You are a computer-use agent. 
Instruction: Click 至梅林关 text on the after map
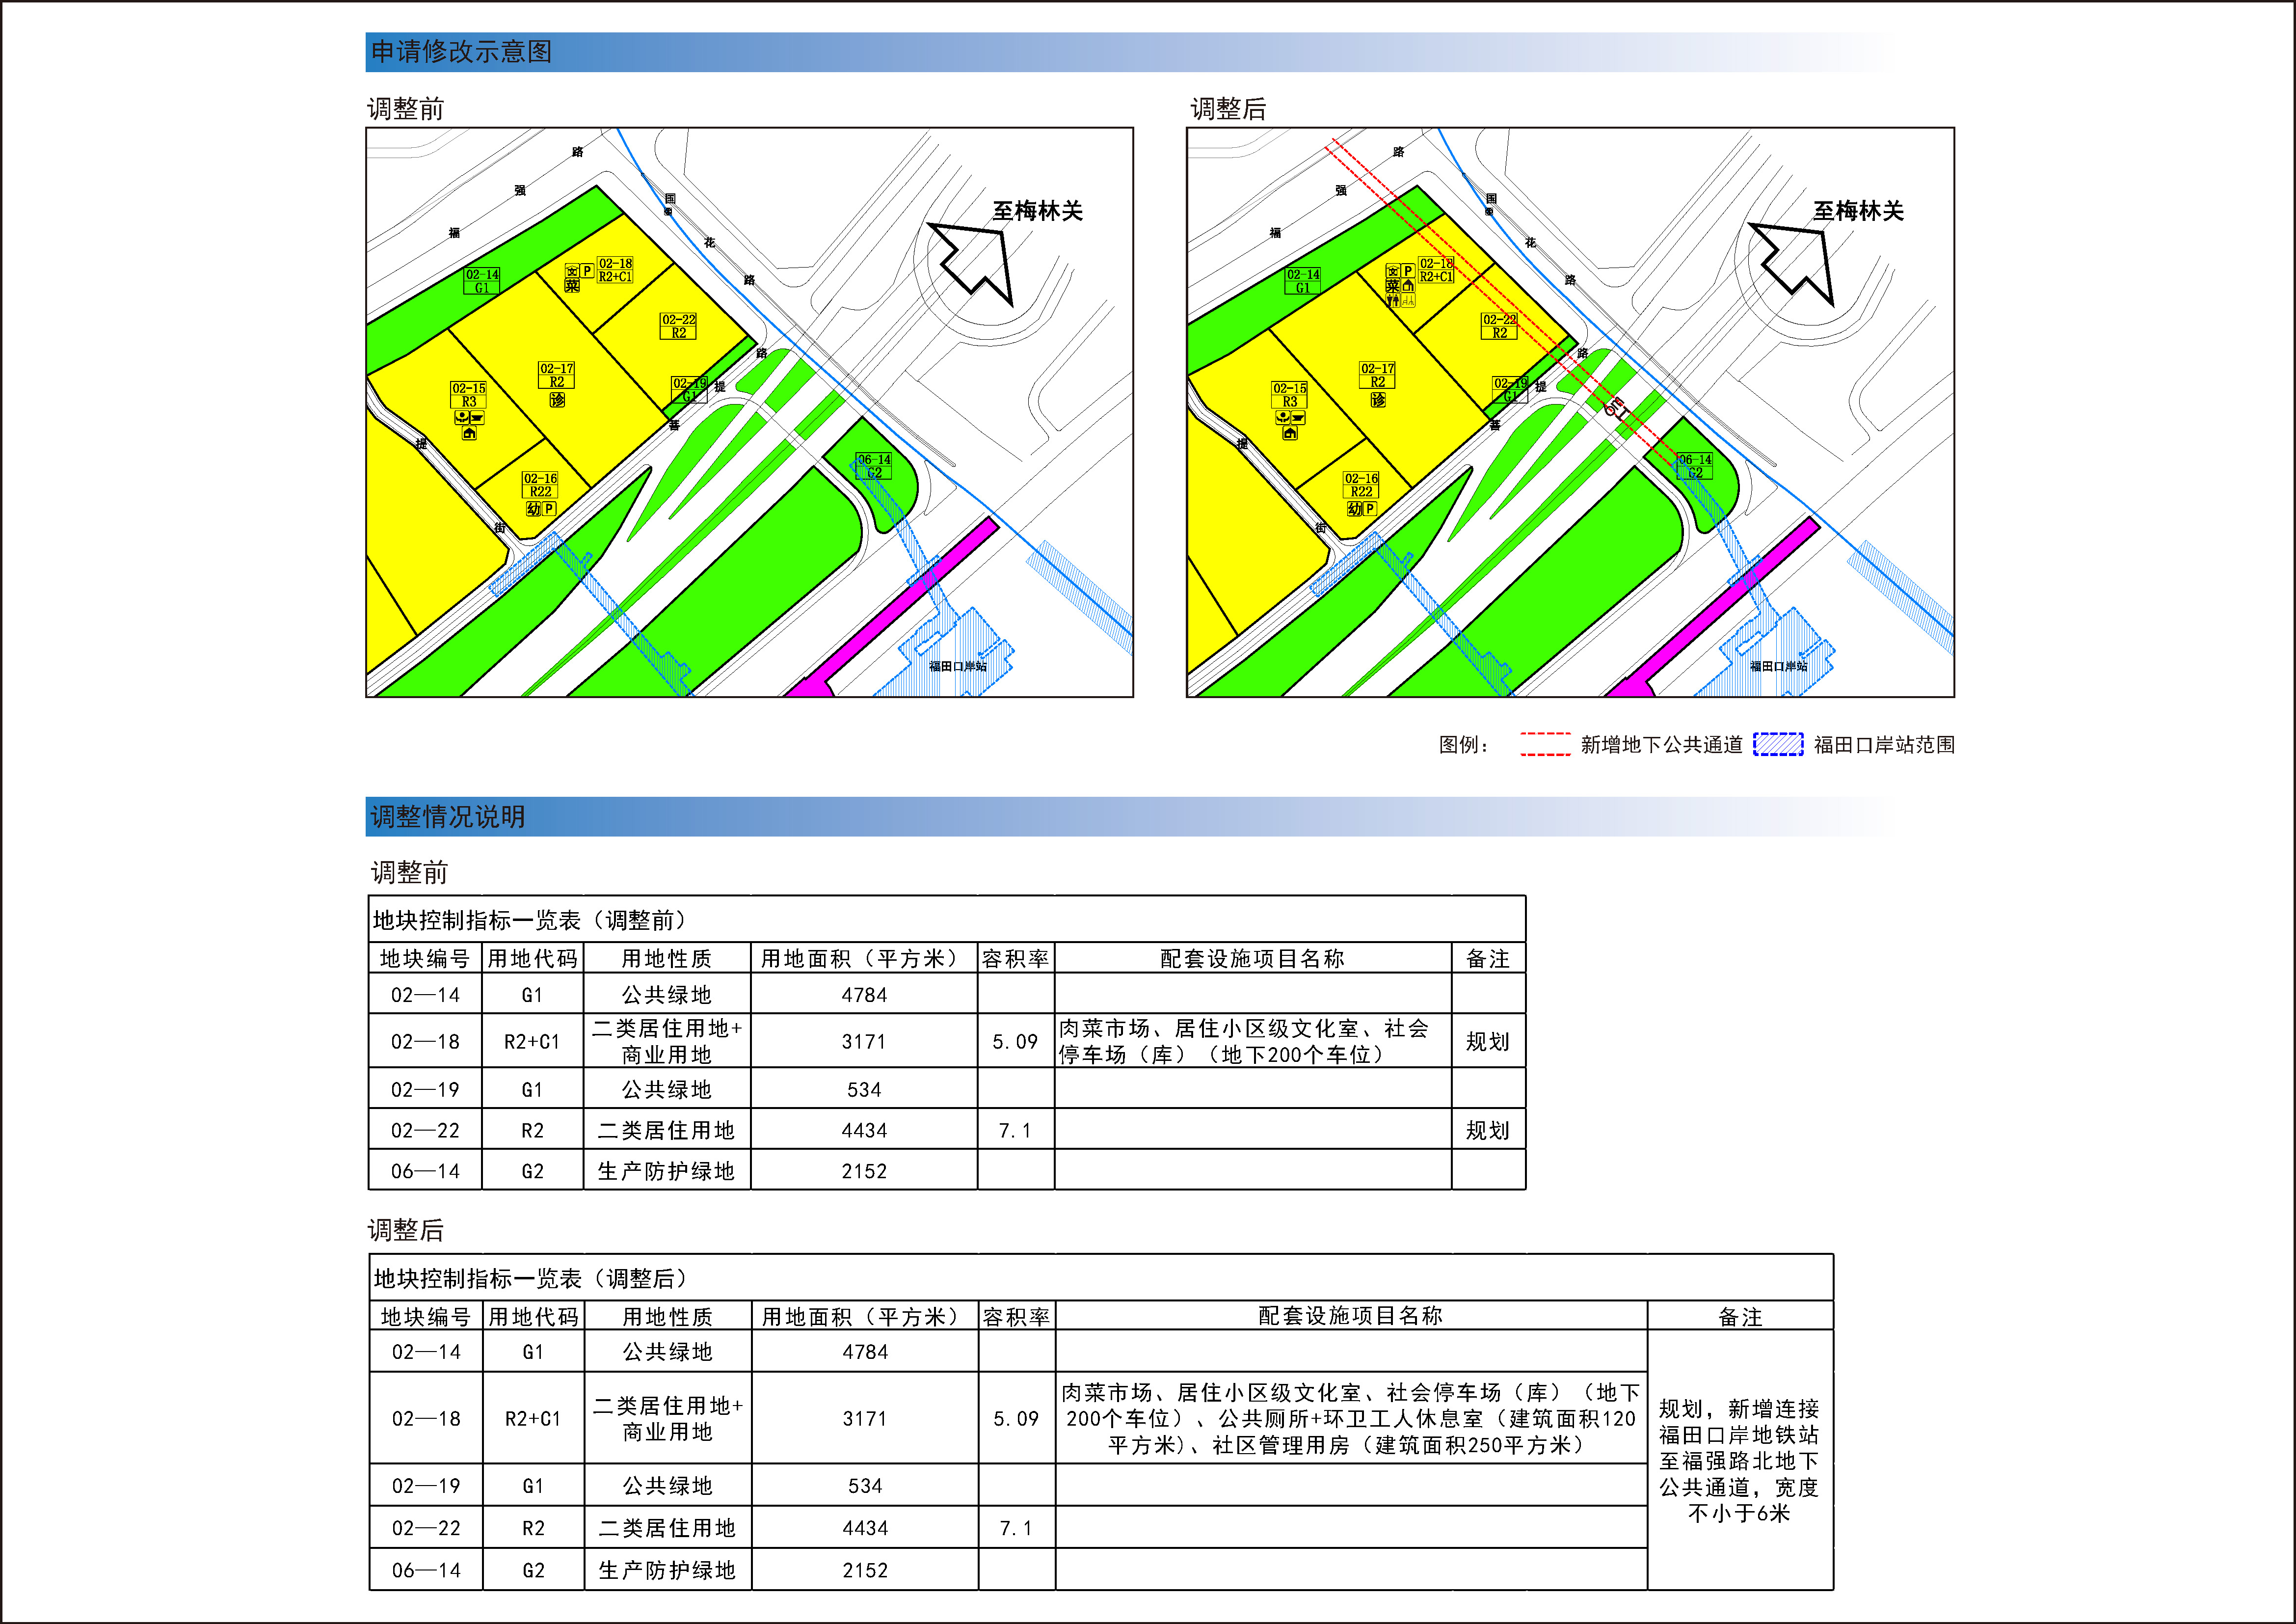tap(1858, 211)
